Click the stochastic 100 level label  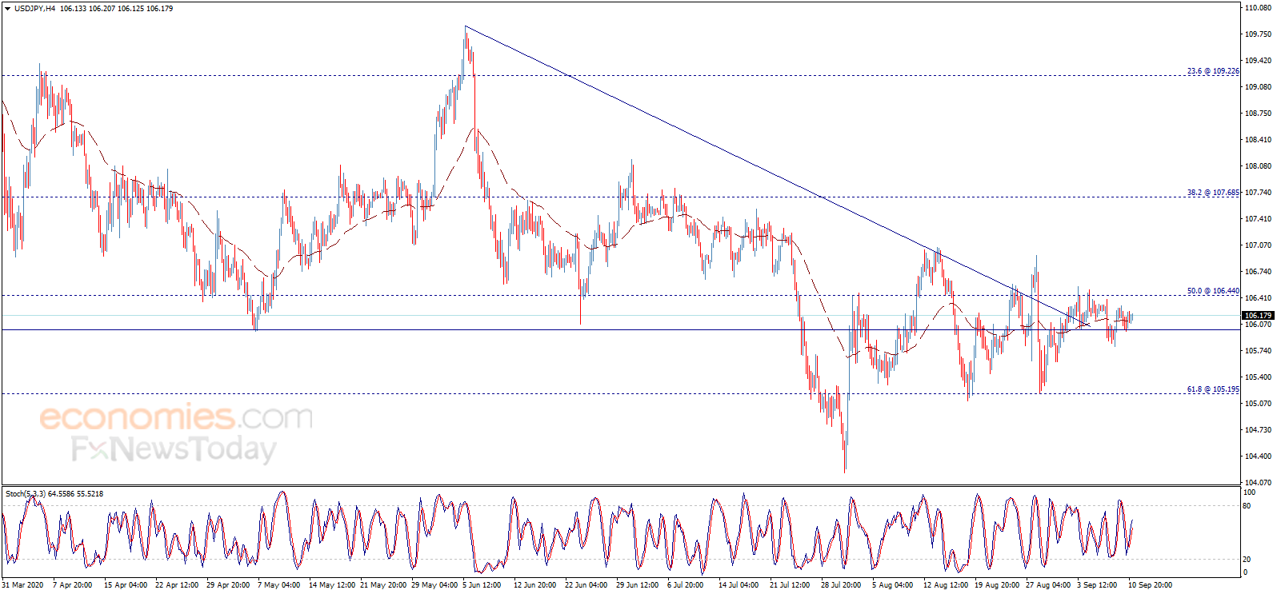[1249, 492]
